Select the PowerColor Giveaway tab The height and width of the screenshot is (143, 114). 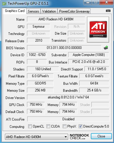74,11
